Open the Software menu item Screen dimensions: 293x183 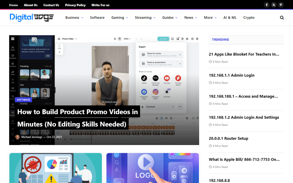tap(97, 18)
